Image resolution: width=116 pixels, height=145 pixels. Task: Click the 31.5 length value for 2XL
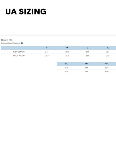[x=66, y=68]
